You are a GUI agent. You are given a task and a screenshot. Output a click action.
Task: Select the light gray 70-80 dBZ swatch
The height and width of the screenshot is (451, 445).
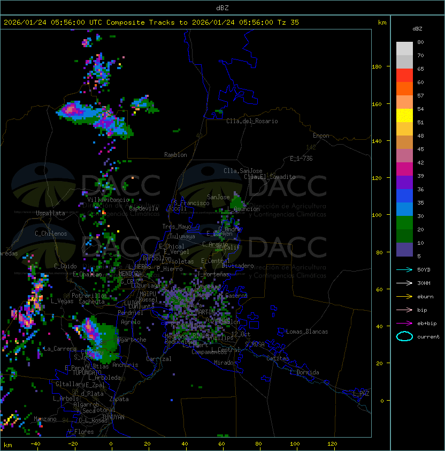[404, 48]
